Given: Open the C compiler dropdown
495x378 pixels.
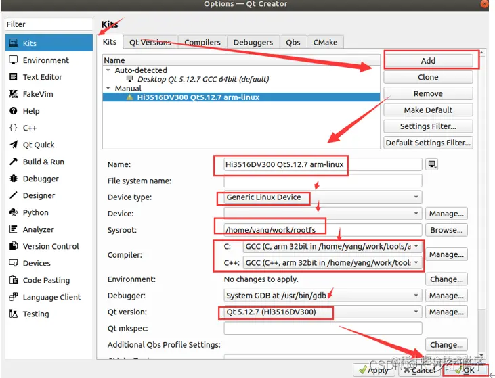Looking at the screenshot, I should (332, 246).
